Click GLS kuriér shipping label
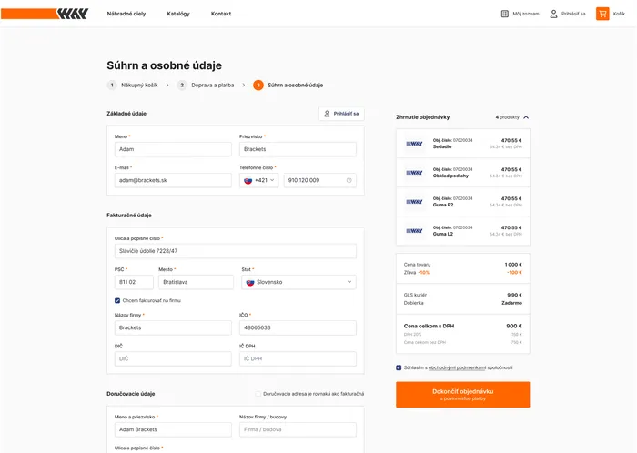The width and height of the screenshot is (637, 453). [415, 295]
